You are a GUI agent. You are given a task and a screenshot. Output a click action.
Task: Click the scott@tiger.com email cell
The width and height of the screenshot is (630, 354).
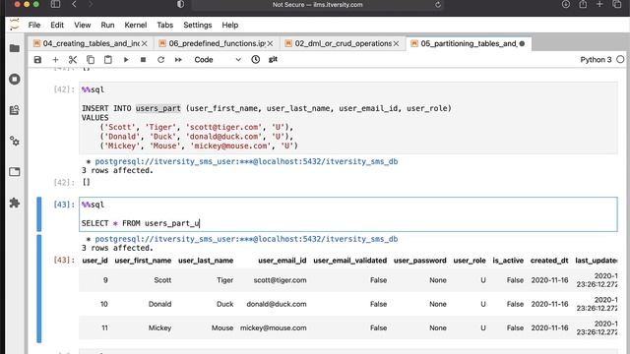[x=280, y=280]
